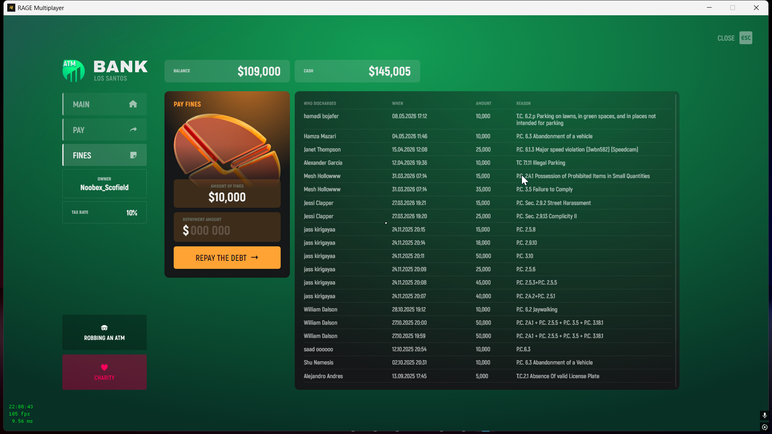Click the target icon below the microphone
The image size is (772, 434).
(x=764, y=427)
